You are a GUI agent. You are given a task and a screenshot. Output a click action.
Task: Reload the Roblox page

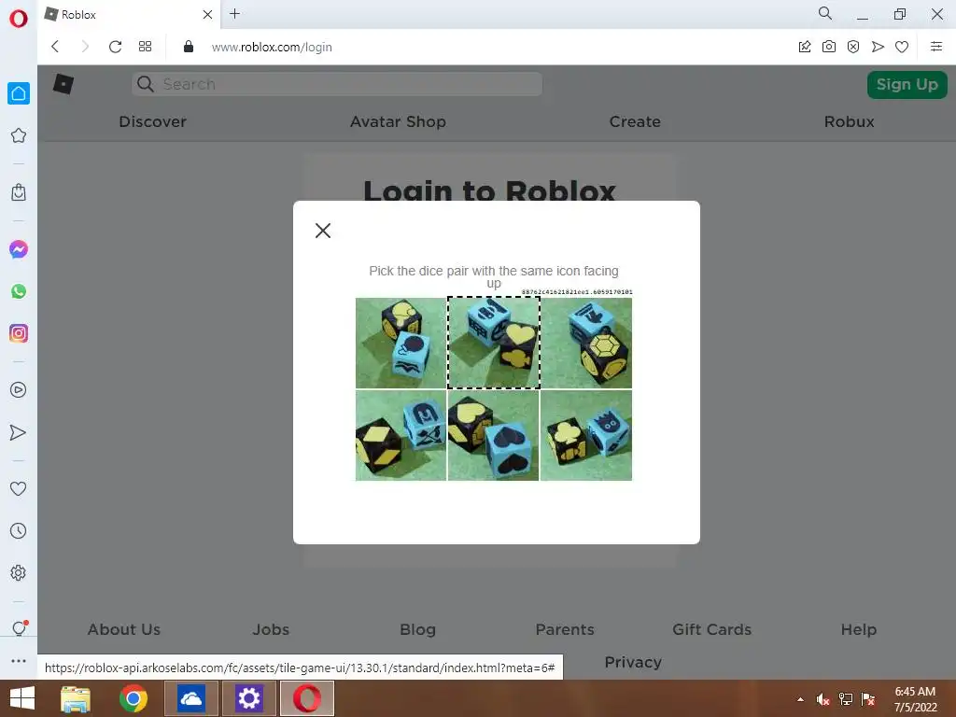coord(115,47)
